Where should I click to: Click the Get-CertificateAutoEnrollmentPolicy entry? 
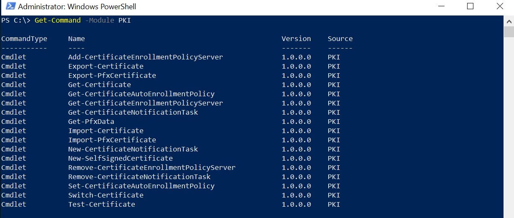[x=141, y=94]
